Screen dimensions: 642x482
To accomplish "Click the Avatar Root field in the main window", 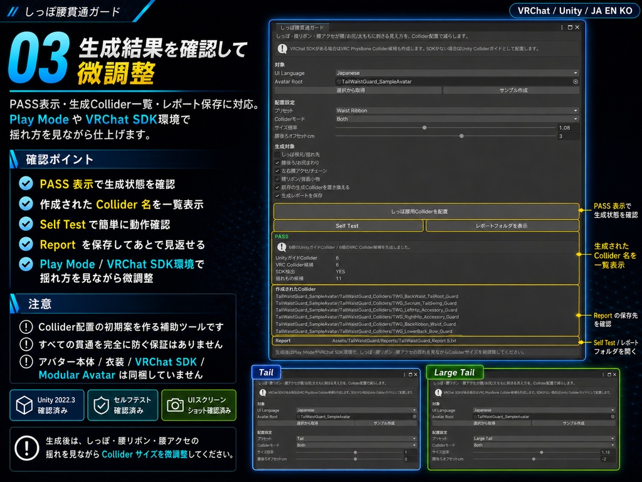I will point(457,82).
